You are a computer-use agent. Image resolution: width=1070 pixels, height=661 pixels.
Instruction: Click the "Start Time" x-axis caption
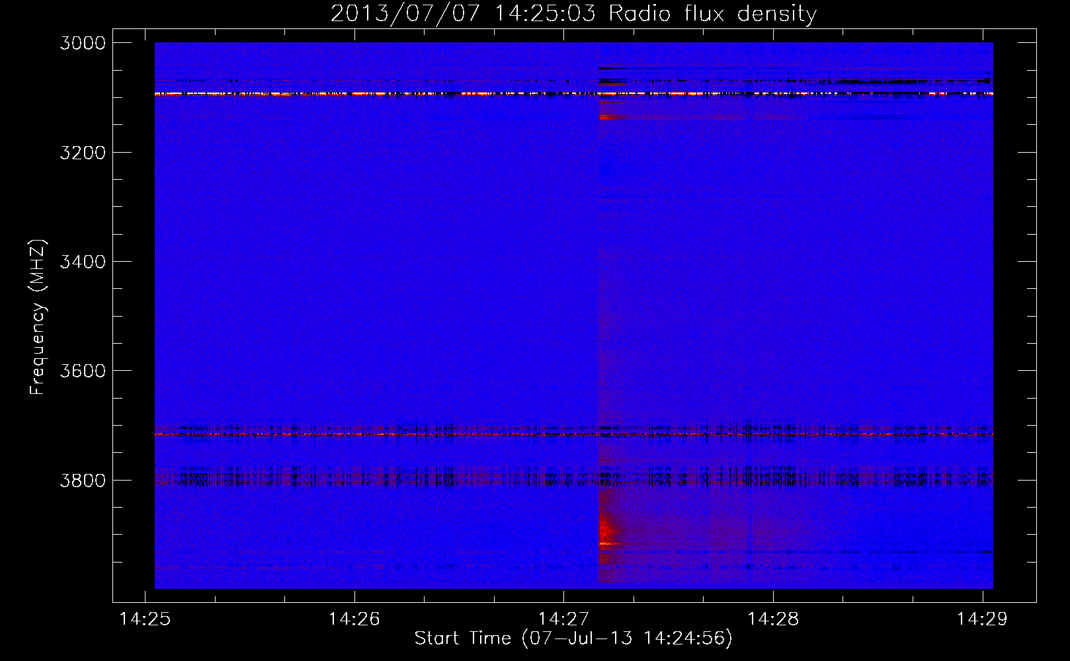pos(463,638)
